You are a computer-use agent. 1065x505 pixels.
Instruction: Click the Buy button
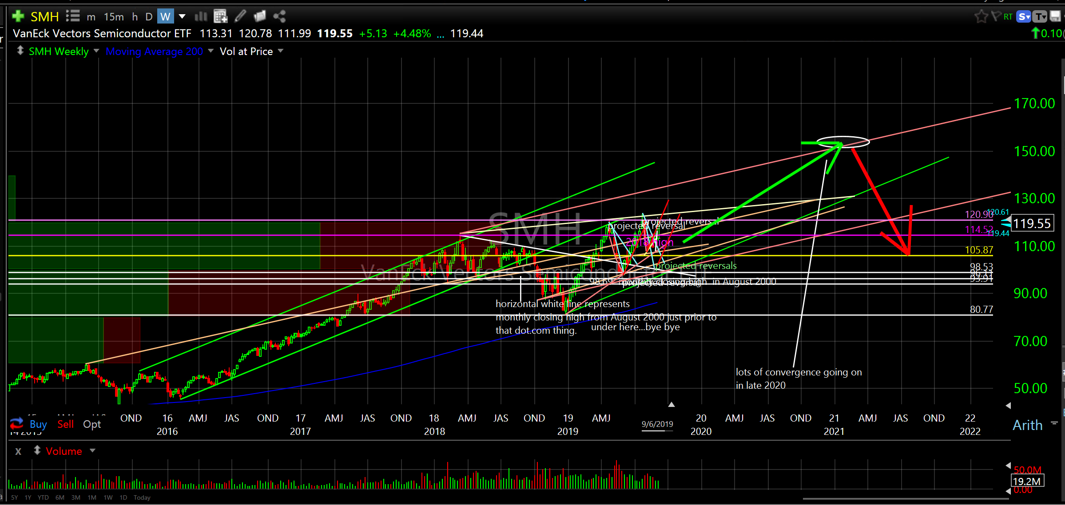(x=38, y=424)
